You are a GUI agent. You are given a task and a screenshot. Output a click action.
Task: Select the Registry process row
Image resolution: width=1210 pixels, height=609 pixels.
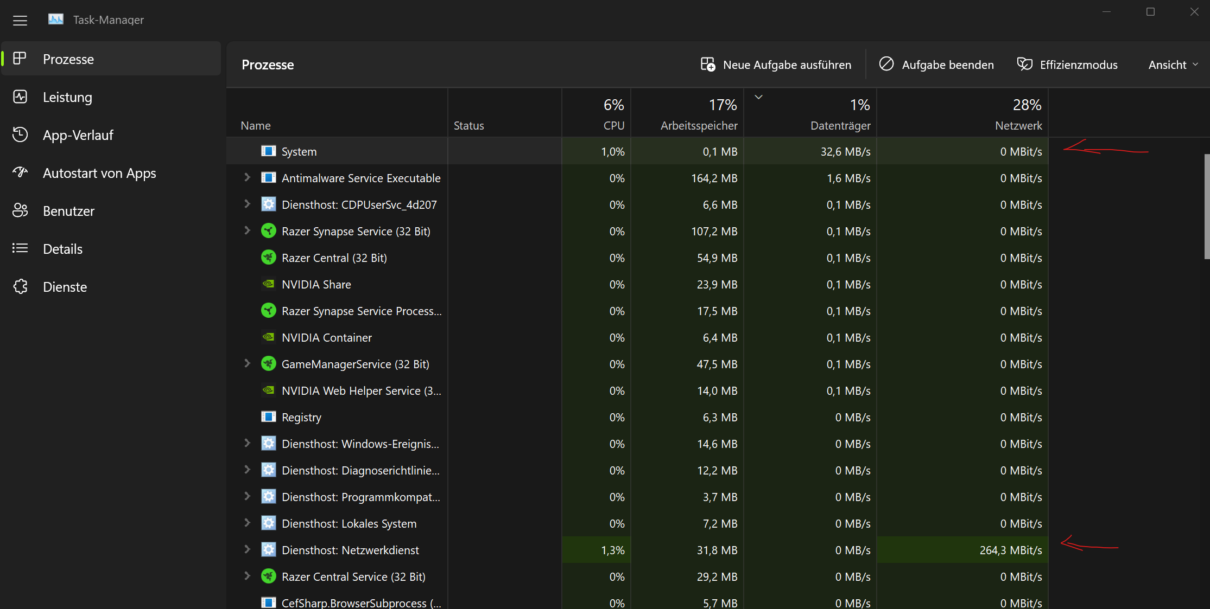(x=301, y=417)
